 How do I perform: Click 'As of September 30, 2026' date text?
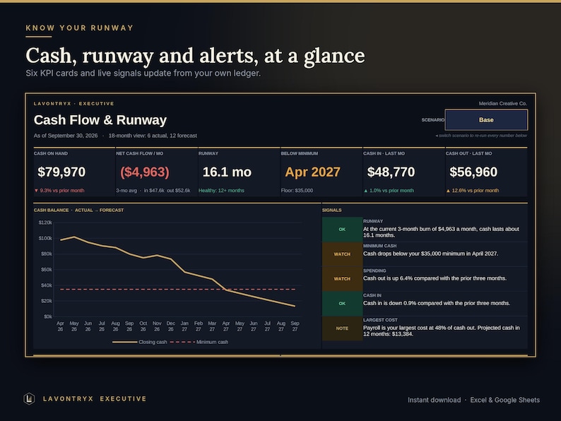click(66, 136)
